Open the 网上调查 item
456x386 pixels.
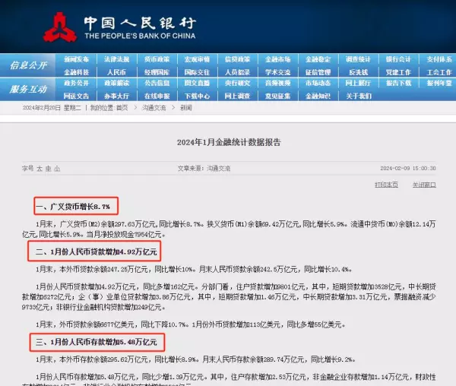(x=237, y=96)
